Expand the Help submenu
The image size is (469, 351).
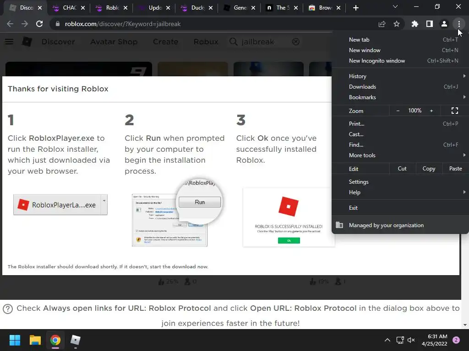point(464,192)
